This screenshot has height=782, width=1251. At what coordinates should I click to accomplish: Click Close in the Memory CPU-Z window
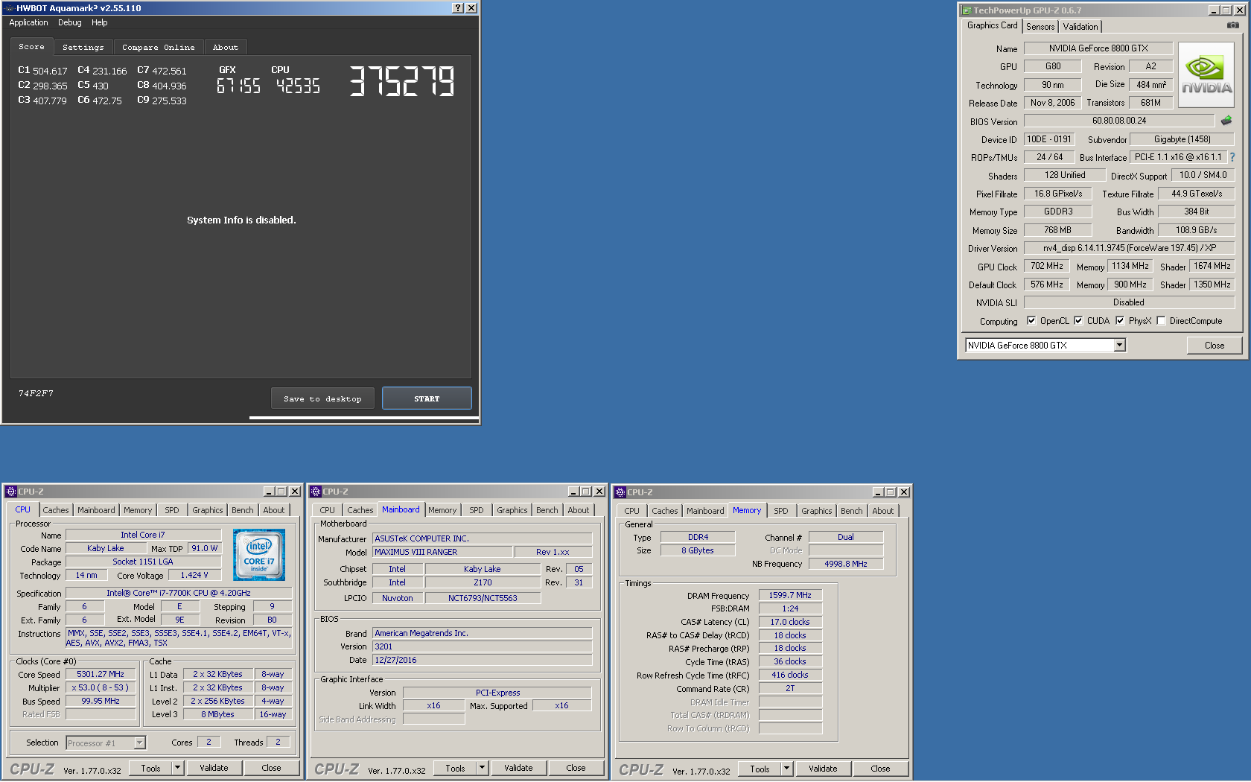coord(880,769)
